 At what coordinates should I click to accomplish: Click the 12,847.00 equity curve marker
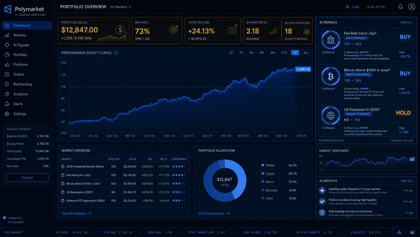click(303, 69)
